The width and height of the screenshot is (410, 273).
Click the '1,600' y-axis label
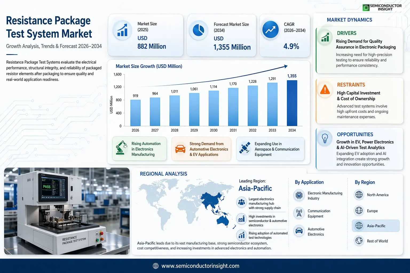pyautogui.click(x=117, y=74)
